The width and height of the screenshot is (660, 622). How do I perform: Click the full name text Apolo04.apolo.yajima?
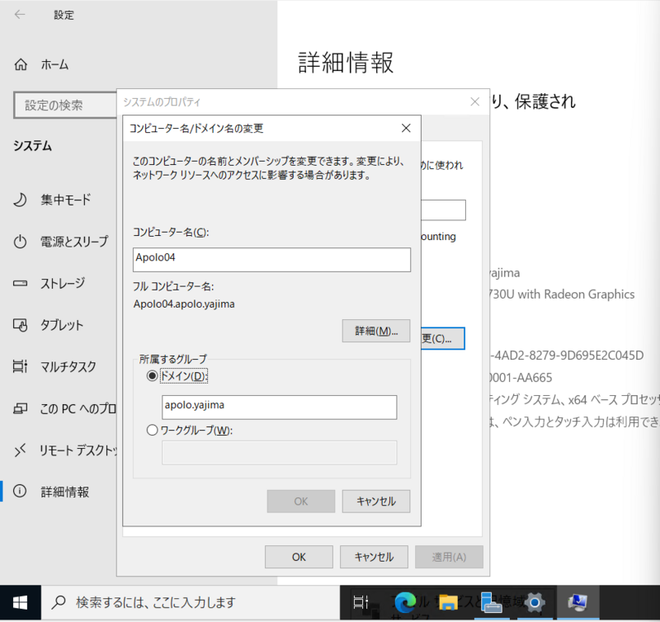point(184,304)
